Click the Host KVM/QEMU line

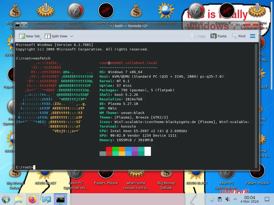coord(161,76)
